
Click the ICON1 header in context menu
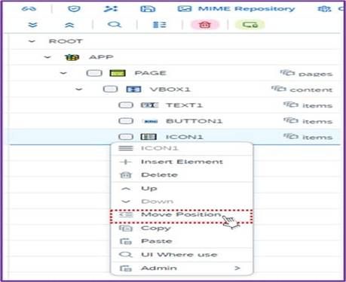(x=182, y=148)
